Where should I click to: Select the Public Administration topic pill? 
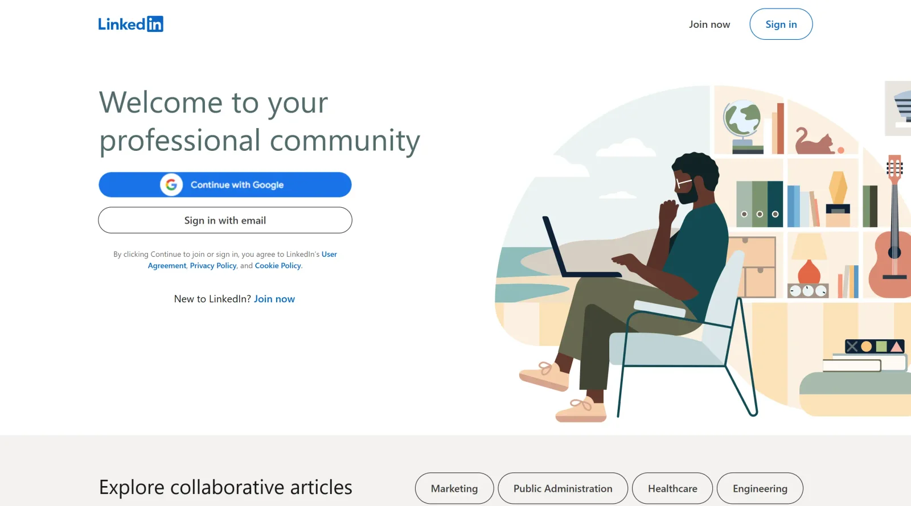click(563, 488)
